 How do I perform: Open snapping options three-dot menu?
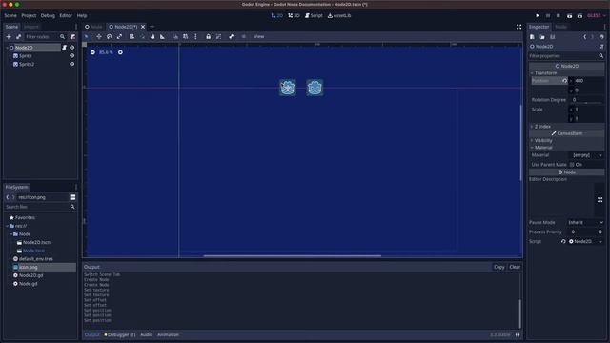195,36
